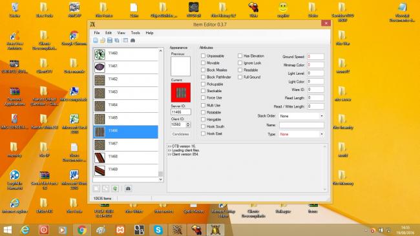The height and width of the screenshot is (236, 420).
Task: Open Skype from the taskbar
Action: (158, 230)
